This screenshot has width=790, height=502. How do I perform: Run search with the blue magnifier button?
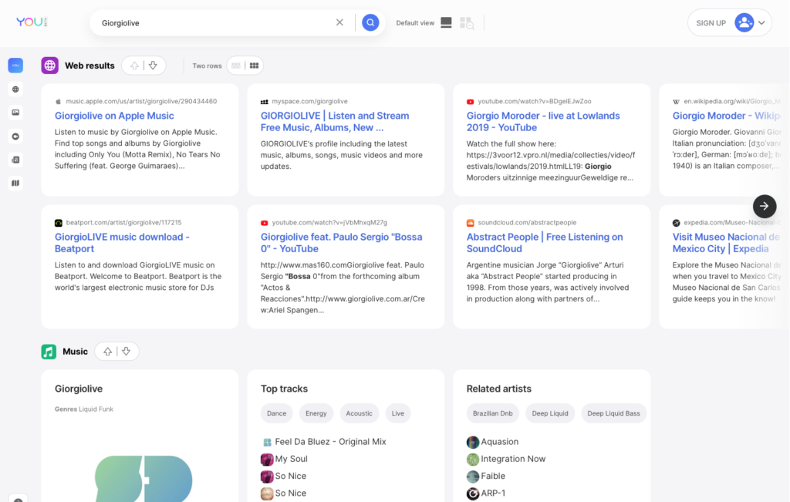[x=370, y=22]
